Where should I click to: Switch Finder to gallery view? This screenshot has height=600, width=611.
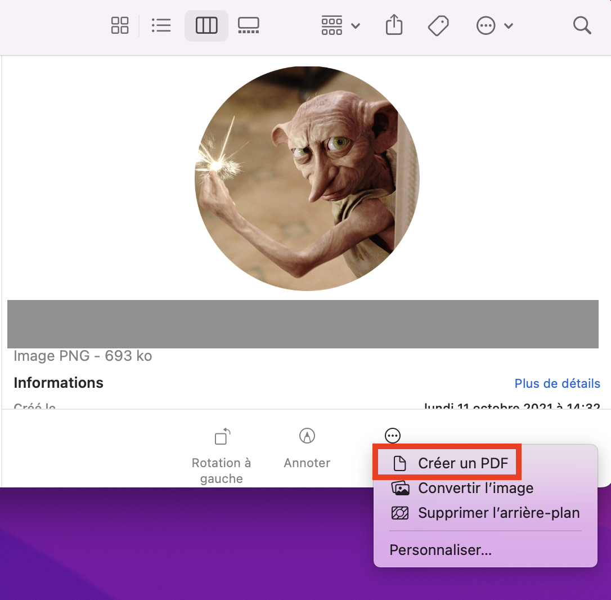[x=249, y=26]
